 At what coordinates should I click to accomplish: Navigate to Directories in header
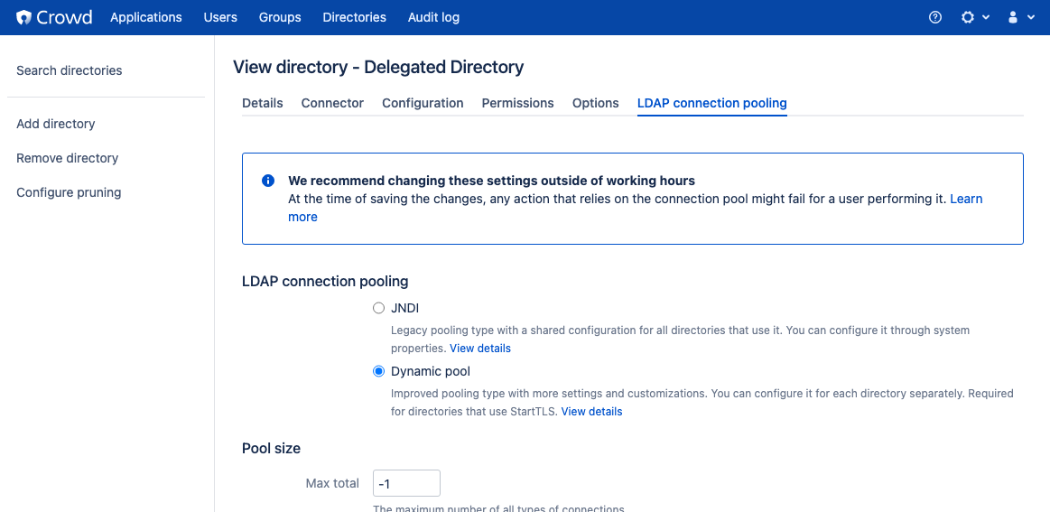(354, 17)
